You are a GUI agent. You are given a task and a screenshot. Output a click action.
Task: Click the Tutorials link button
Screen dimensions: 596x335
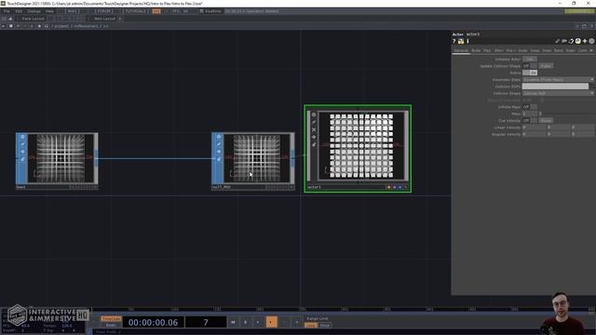click(136, 11)
